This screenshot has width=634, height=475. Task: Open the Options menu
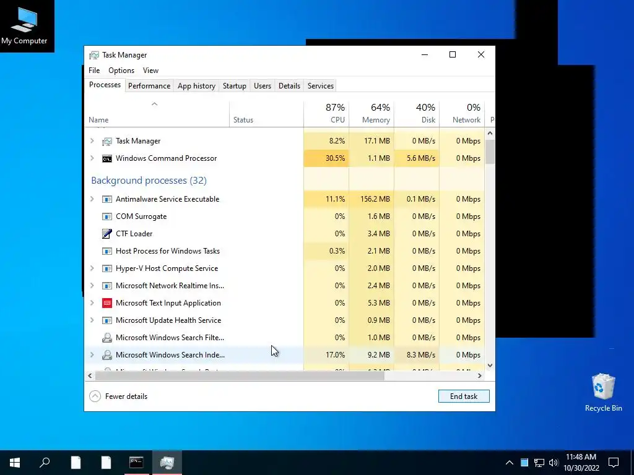121,71
